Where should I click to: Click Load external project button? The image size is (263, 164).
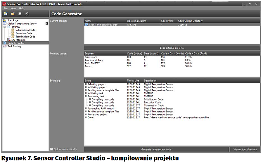pyautogui.click(x=172, y=48)
